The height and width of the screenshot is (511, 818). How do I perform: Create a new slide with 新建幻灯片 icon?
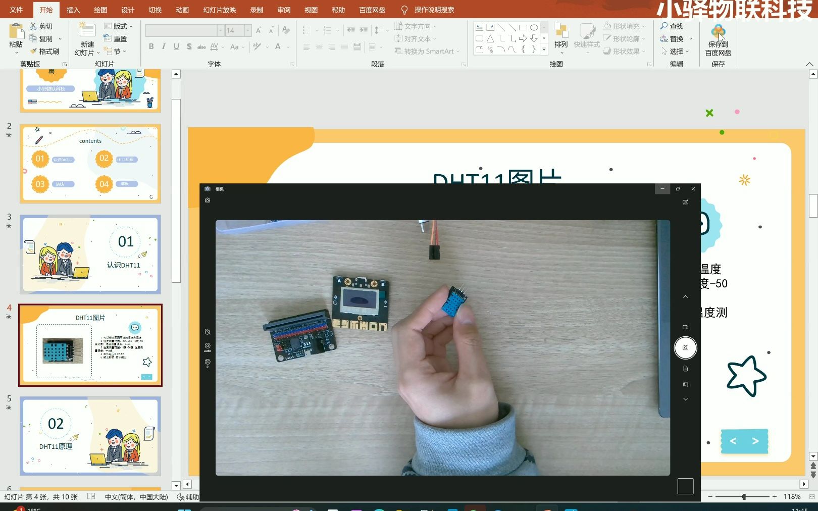(x=87, y=31)
